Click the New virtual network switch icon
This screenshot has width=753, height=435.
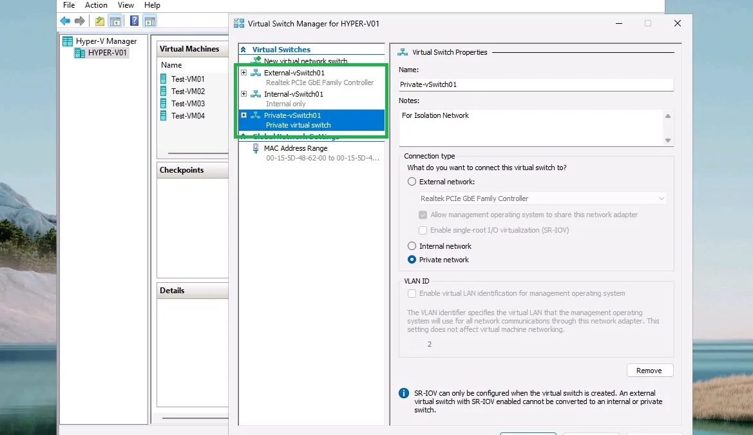pos(256,61)
